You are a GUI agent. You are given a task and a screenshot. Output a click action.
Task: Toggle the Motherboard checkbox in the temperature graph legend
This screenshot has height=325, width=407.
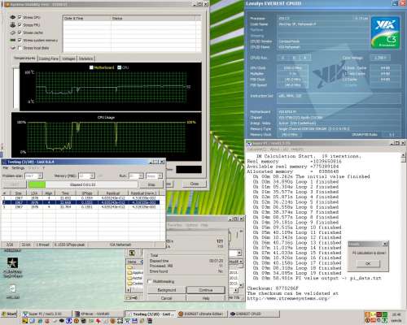(91, 67)
